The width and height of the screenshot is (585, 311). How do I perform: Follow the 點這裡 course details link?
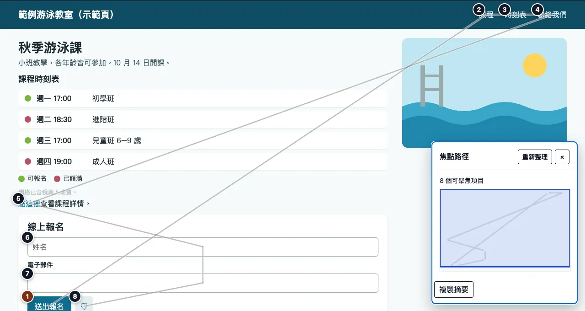pos(29,204)
